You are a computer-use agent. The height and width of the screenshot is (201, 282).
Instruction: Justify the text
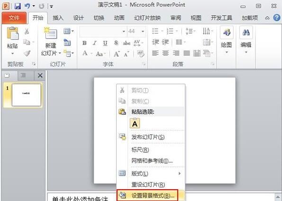click(x=187, y=53)
